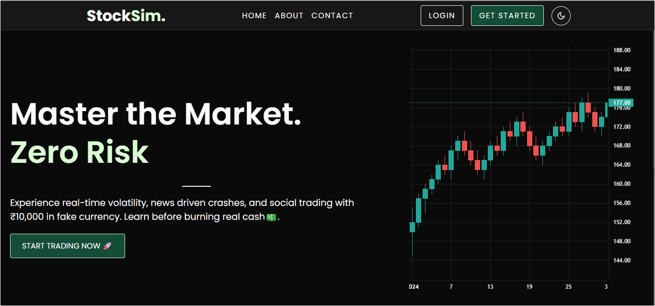Click the 'Master the Market.' headline
This screenshot has height=306, width=655.
(x=156, y=114)
